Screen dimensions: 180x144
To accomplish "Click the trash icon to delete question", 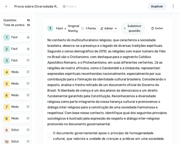I will 153,28.
